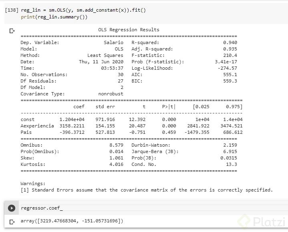288x232 pixels.
Task: Run the regressor.coef_ cell
Action: pos(12,208)
